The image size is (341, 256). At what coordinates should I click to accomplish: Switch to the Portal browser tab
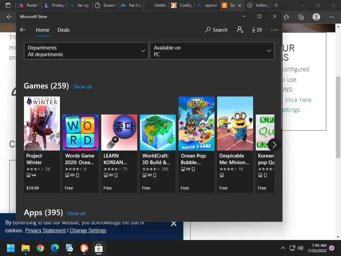pos(29,5)
